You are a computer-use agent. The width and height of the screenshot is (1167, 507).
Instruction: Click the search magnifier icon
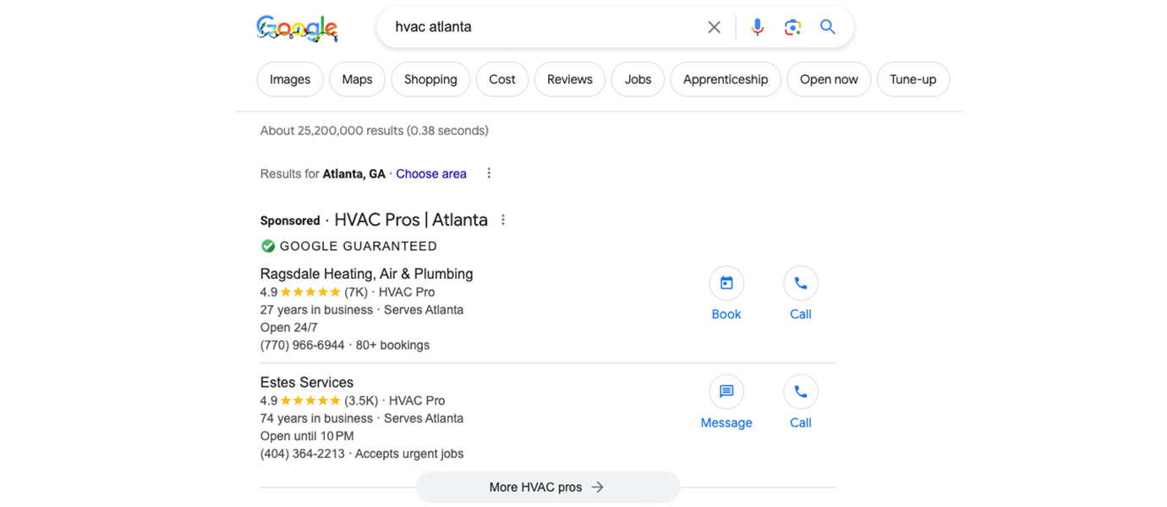827,26
